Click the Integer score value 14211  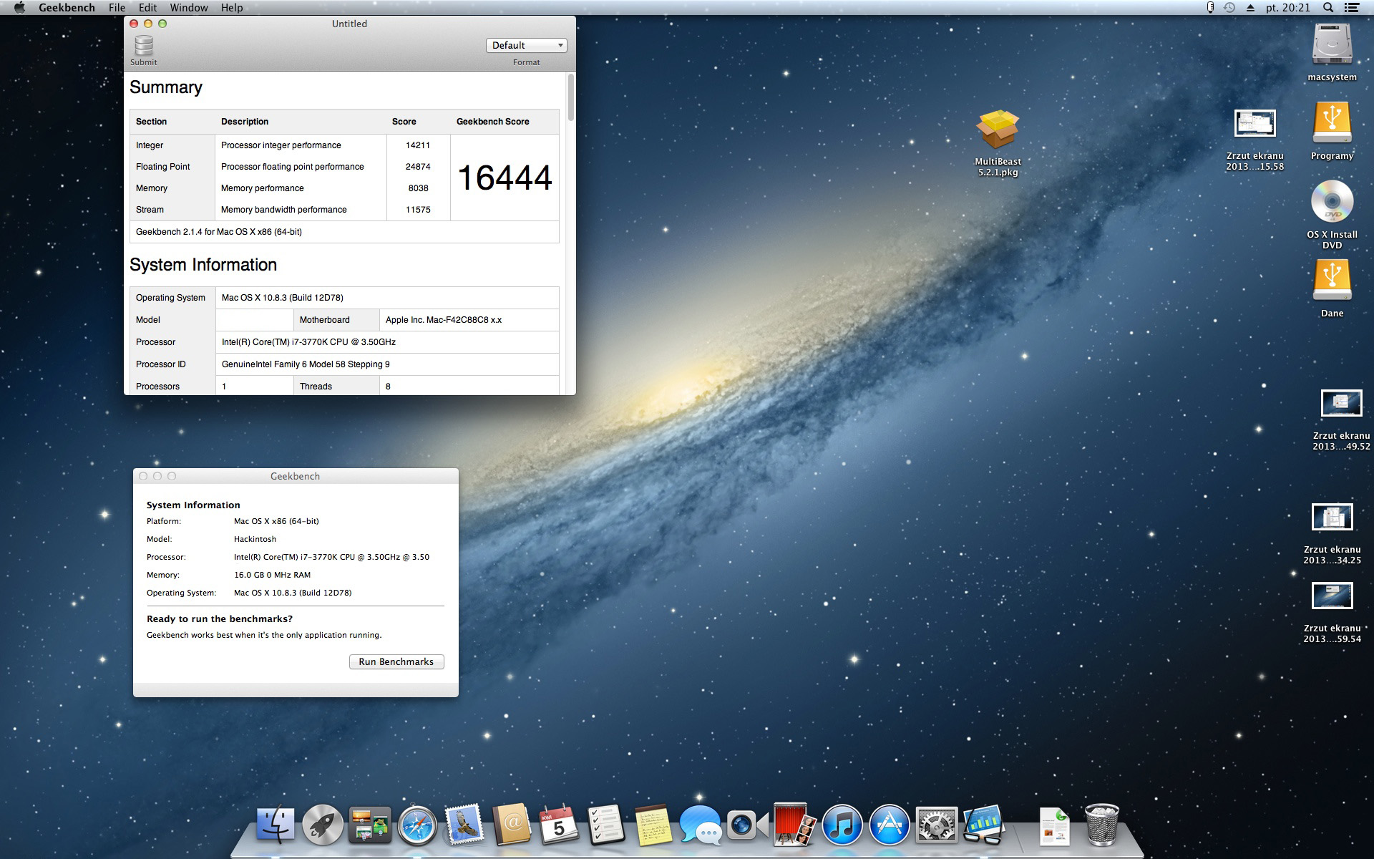click(x=418, y=145)
